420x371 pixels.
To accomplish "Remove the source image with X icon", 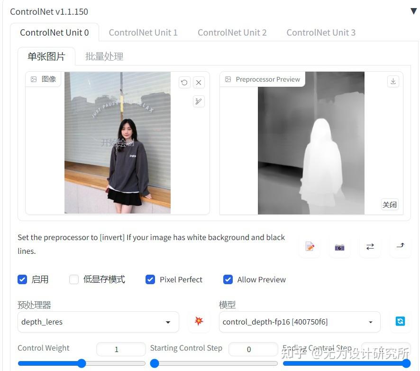I will tap(199, 82).
